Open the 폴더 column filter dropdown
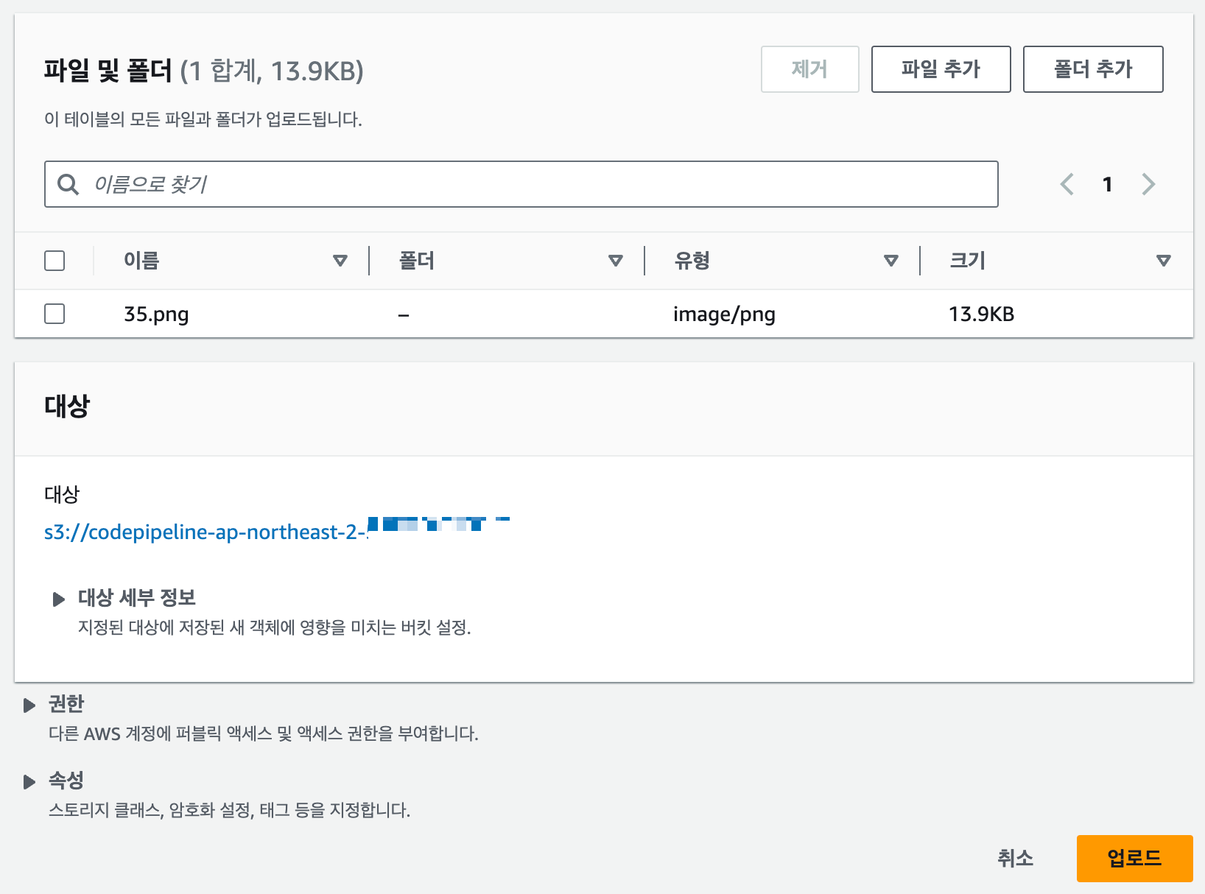This screenshot has width=1205, height=894. point(615,260)
